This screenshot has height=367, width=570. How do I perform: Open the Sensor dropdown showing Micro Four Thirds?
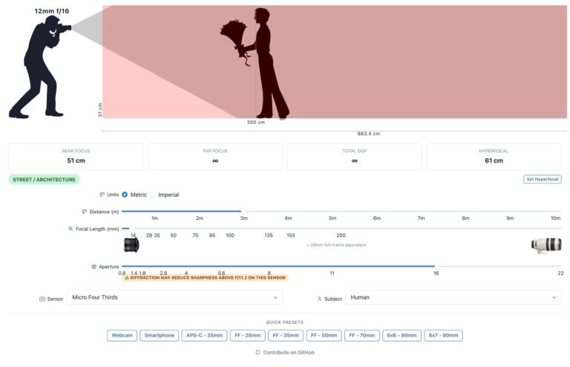click(174, 297)
